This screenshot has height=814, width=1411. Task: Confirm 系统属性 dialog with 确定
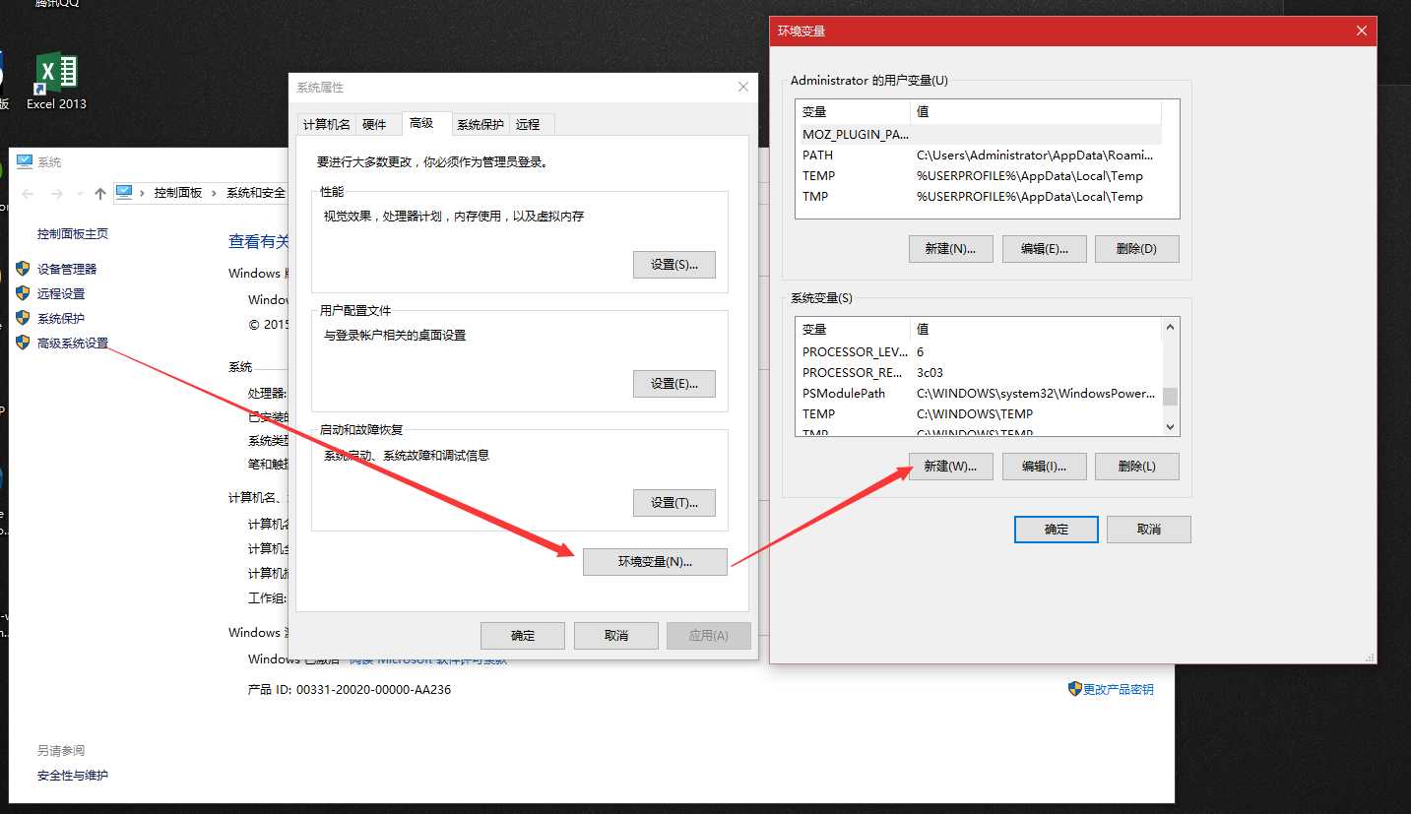click(x=523, y=635)
